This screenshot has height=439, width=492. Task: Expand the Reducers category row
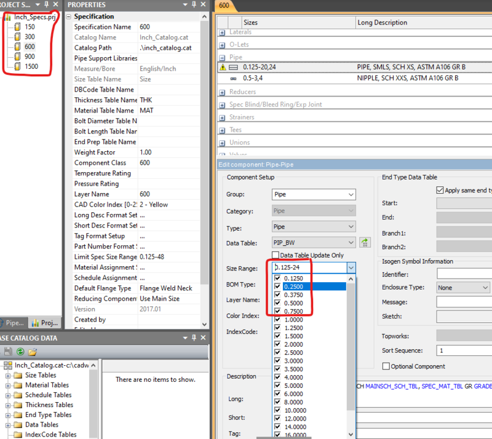(223, 92)
